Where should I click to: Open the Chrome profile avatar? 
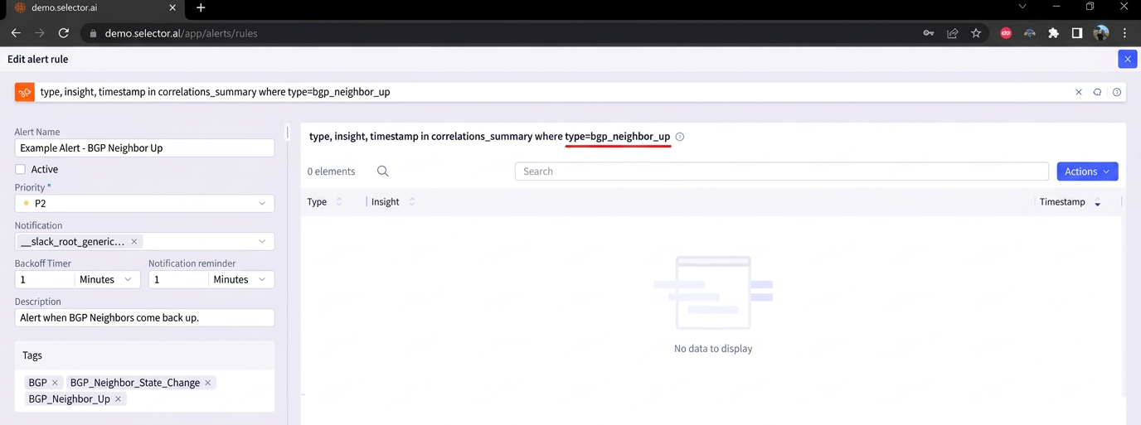point(1101,33)
